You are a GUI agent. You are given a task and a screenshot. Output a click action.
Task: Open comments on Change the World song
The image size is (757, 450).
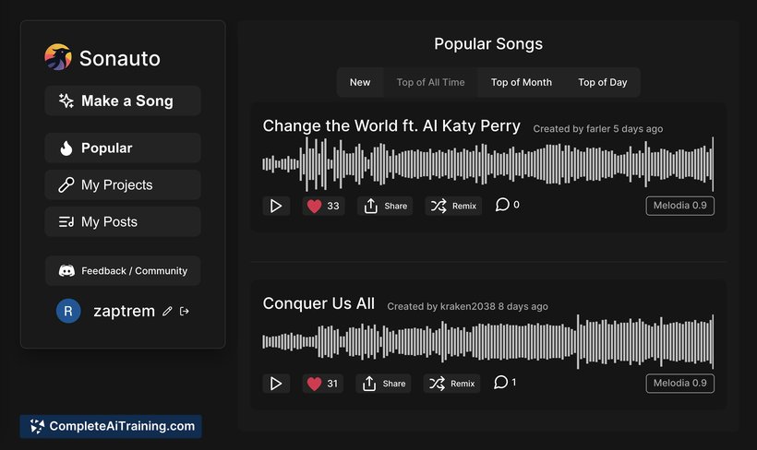(x=508, y=205)
